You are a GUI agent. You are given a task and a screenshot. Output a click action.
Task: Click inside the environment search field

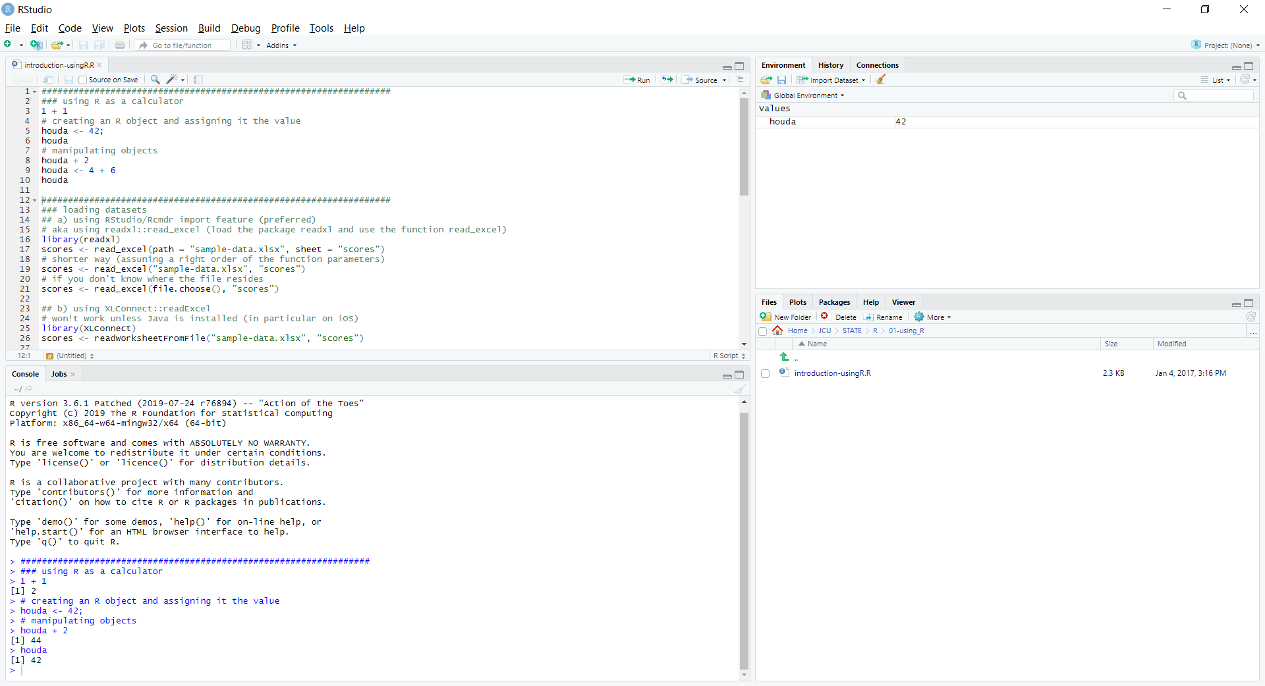1214,95
